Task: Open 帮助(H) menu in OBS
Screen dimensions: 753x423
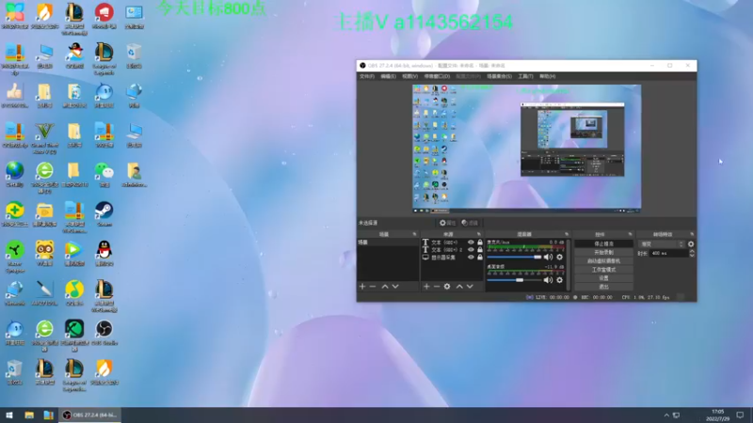Action: click(547, 76)
